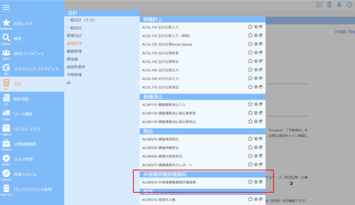Click circle icon on ACAR310 row

[x=256, y=199]
